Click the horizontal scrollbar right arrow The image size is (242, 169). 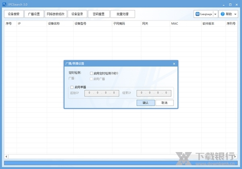coord(235,156)
